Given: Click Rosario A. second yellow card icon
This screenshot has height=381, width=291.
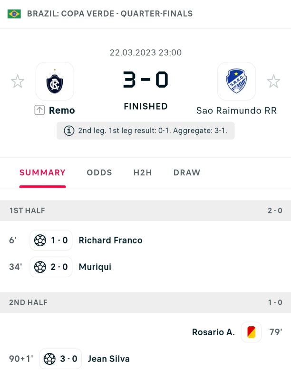Looking at the screenshot, I should pyautogui.click(x=251, y=332).
